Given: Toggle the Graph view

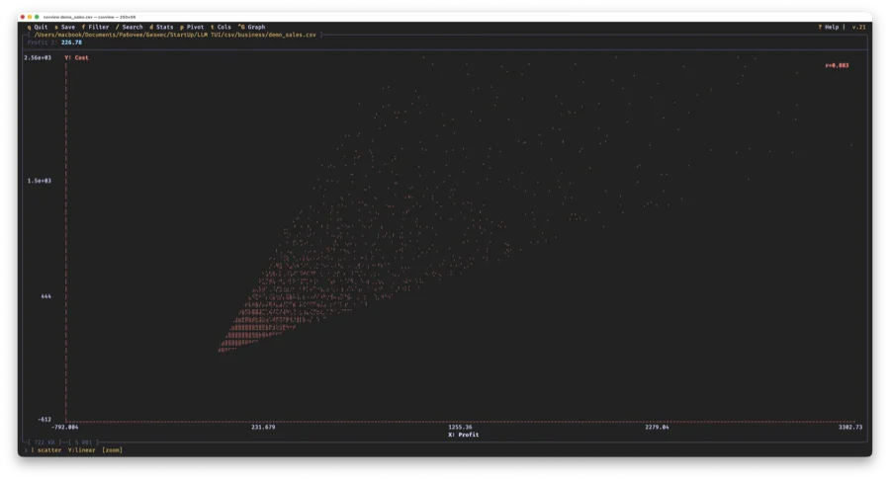Looking at the screenshot, I should click(x=252, y=27).
